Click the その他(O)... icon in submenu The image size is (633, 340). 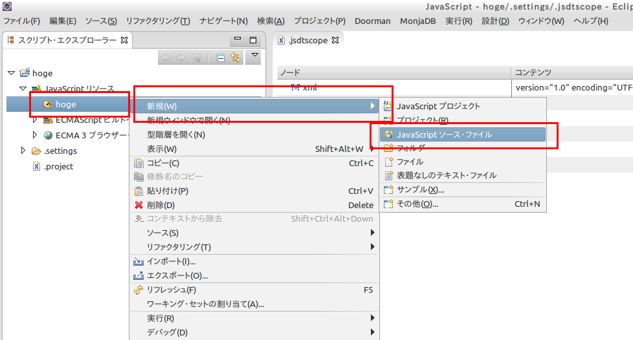(x=388, y=204)
